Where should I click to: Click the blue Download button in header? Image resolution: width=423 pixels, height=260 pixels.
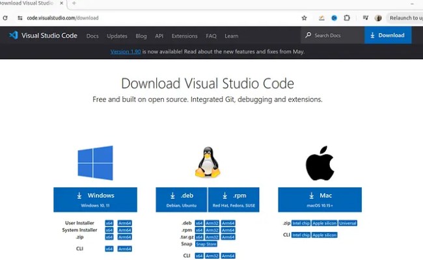(388, 35)
